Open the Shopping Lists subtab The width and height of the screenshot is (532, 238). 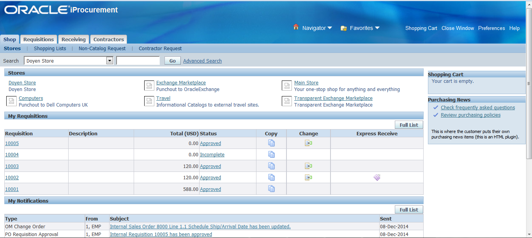(50, 49)
